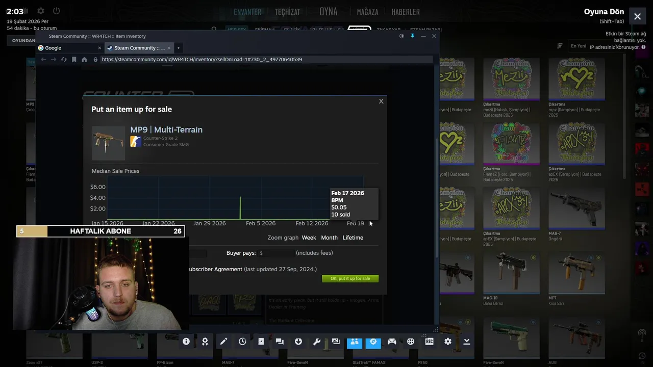Toggle window opacity icon in browser title bar
The height and width of the screenshot is (367, 653).
401,36
